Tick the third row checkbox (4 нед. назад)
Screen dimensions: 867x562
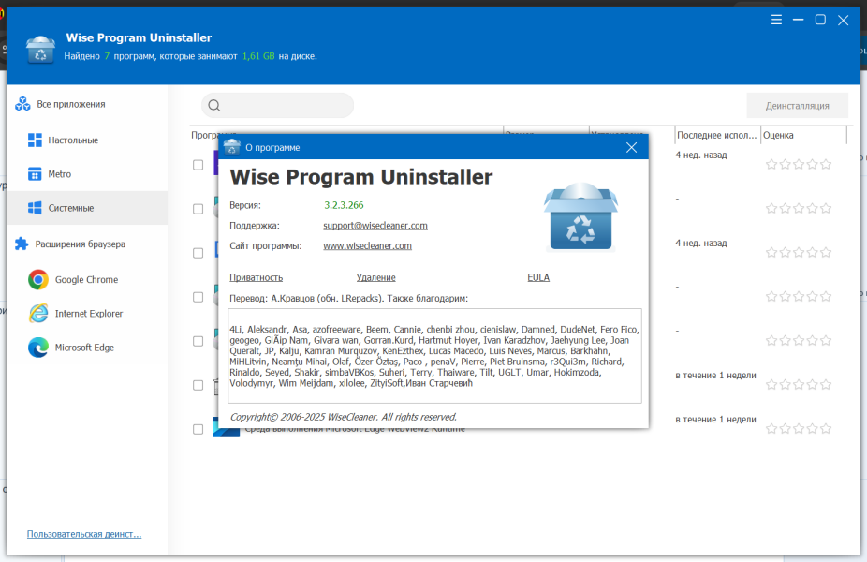(198, 253)
